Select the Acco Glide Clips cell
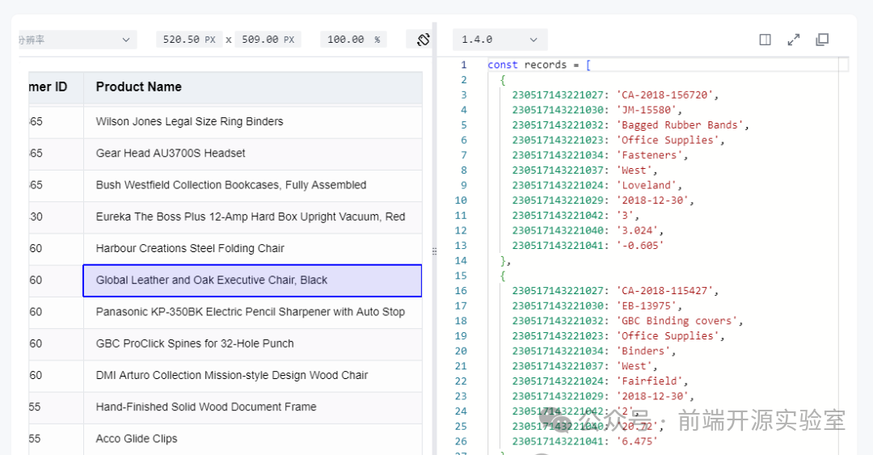873x455 pixels. coord(253,440)
